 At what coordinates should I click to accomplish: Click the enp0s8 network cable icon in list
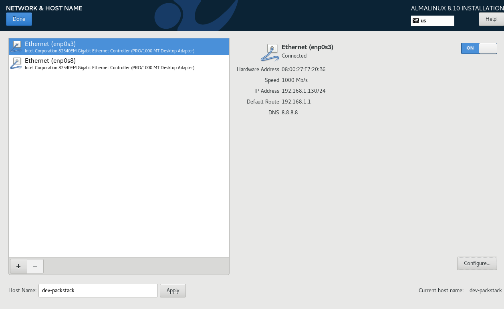(x=16, y=63)
